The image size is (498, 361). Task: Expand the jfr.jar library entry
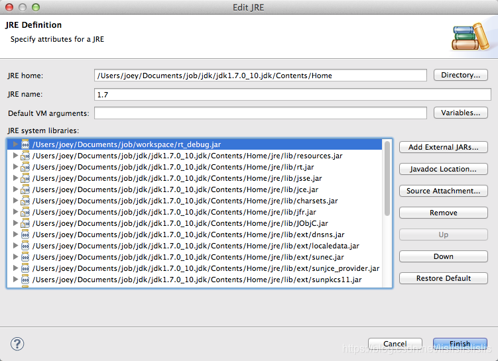pyautogui.click(x=15, y=212)
